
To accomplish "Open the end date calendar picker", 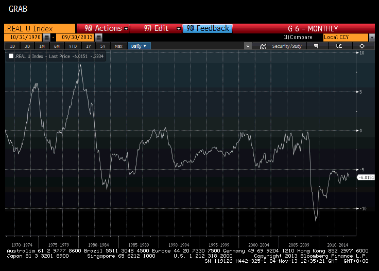I will tap(98, 38).
